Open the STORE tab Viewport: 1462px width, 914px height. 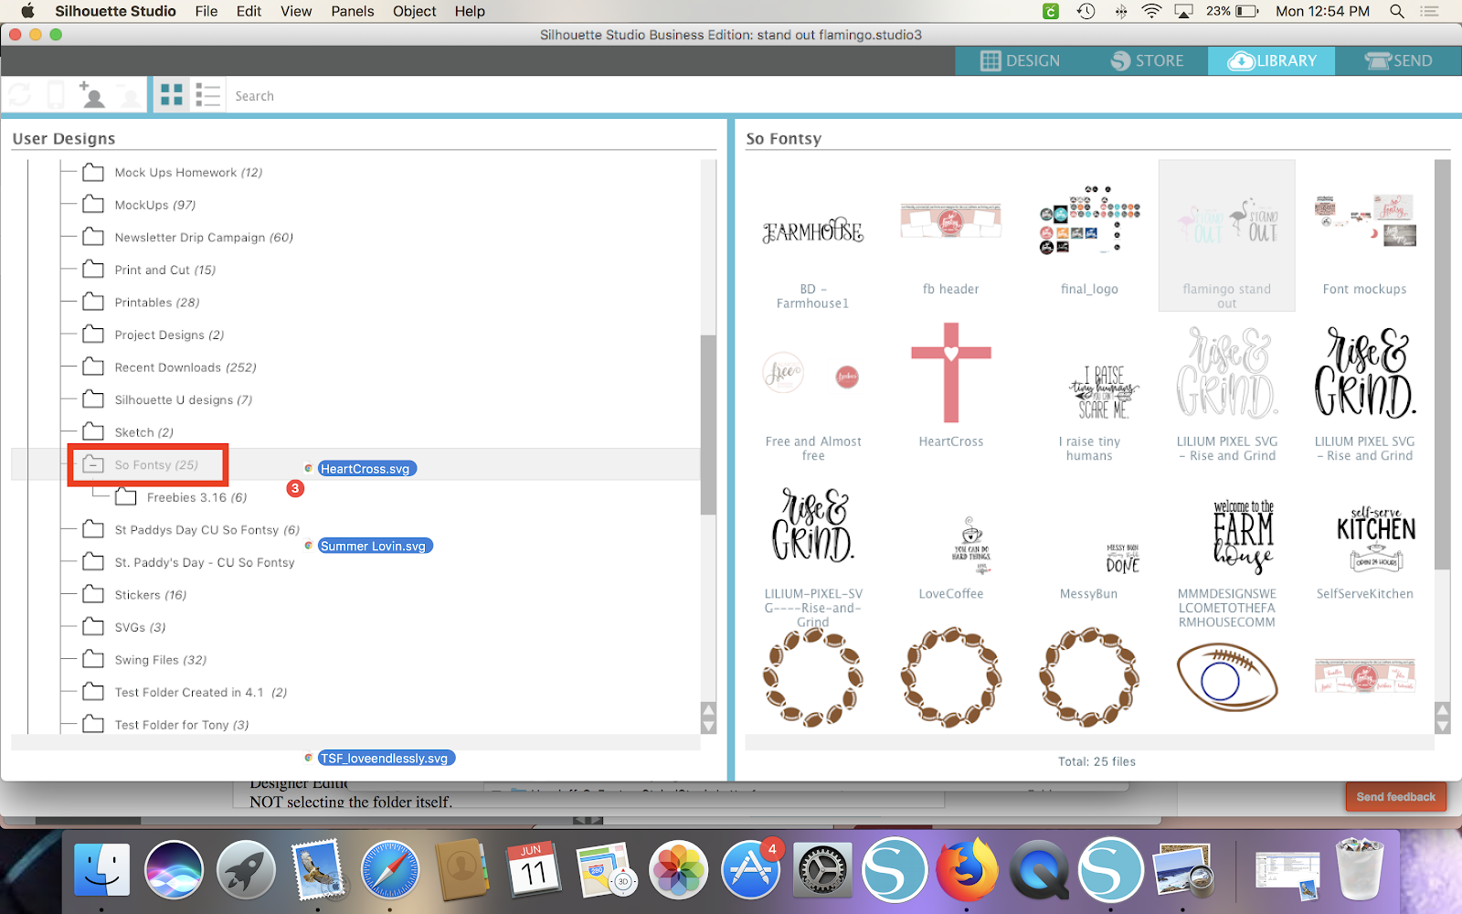point(1147,60)
